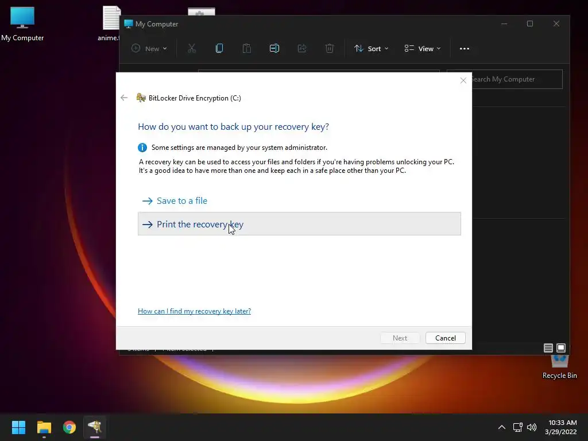
Task: Click the Cut scissors icon in Explorer toolbar
Action: pos(192,48)
